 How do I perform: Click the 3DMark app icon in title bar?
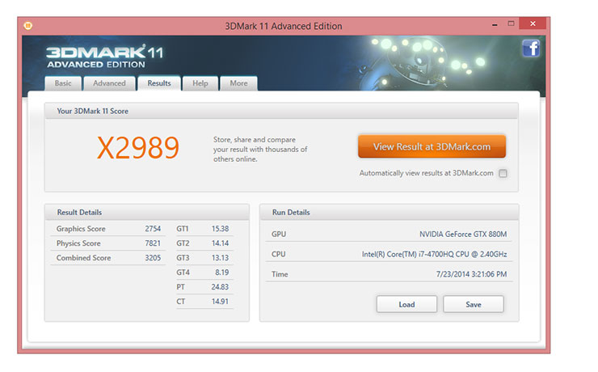pyautogui.click(x=27, y=26)
